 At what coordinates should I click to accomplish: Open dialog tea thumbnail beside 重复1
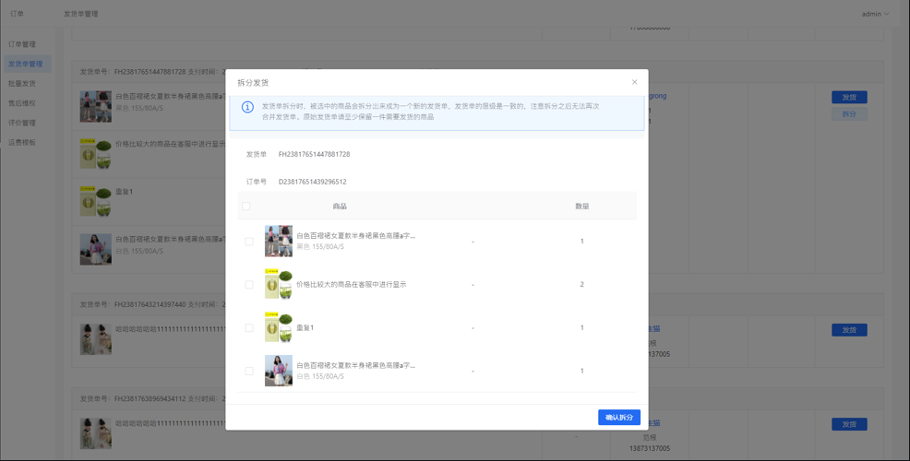279,327
